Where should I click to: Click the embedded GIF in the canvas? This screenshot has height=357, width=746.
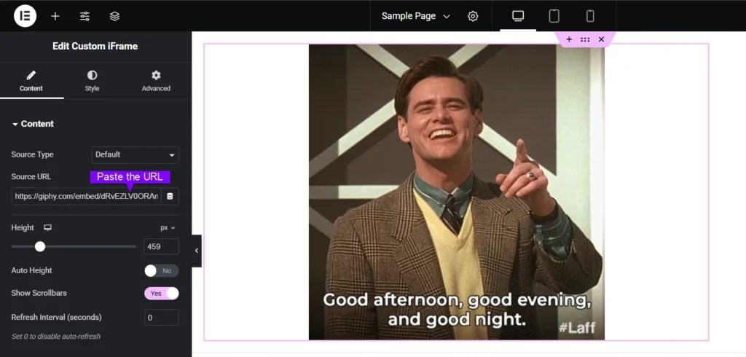[456, 192]
